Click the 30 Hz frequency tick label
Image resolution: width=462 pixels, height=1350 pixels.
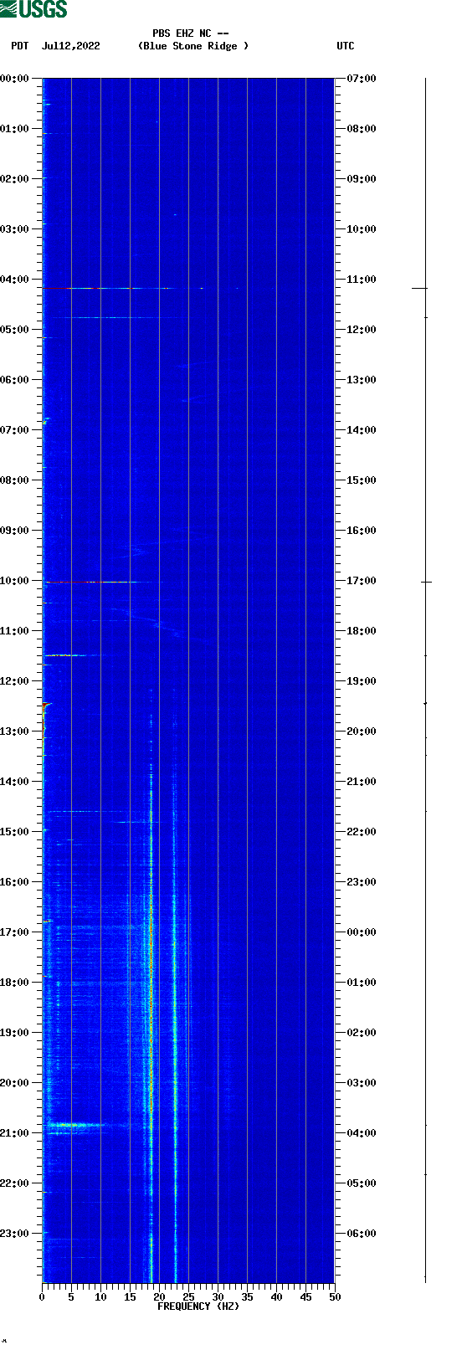click(x=218, y=1297)
